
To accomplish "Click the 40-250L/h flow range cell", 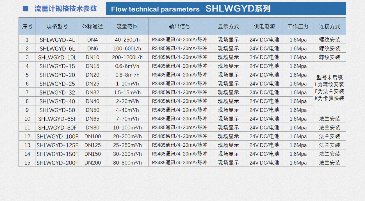I will coord(127,40).
